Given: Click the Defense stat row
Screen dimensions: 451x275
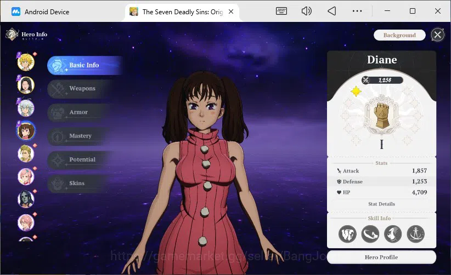Looking at the screenshot, I should tap(382, 181).
